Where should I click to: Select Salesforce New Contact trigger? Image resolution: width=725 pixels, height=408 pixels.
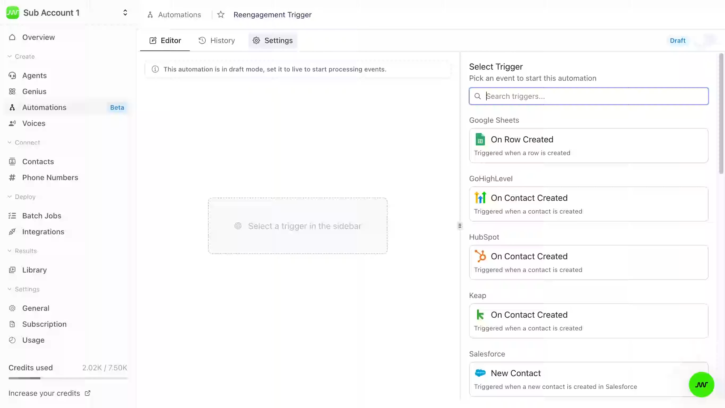point(589,379)
